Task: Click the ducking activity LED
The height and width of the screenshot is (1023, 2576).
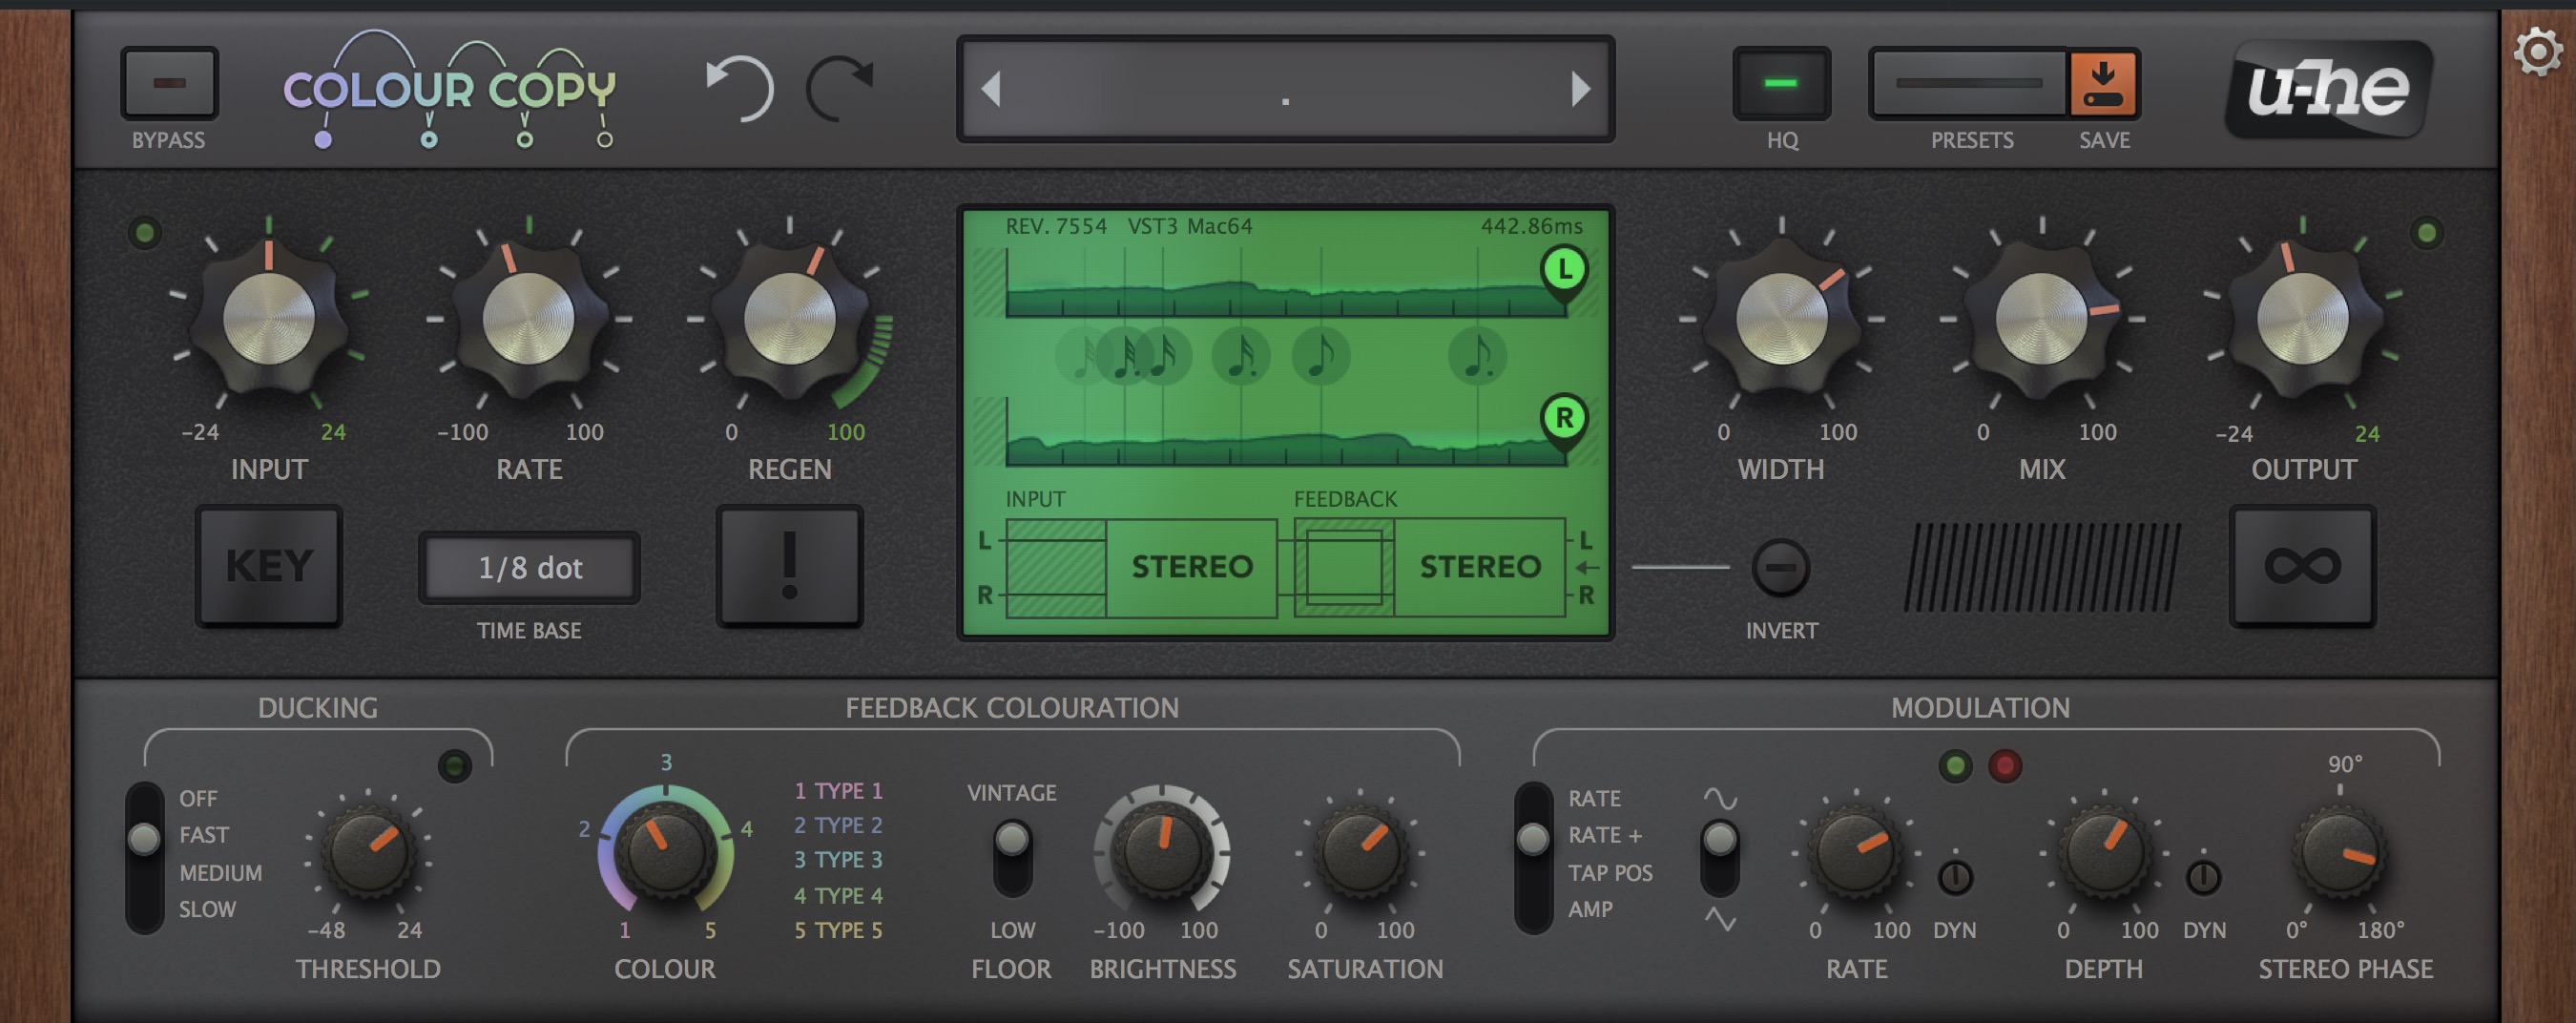Action: coord(455,766)
